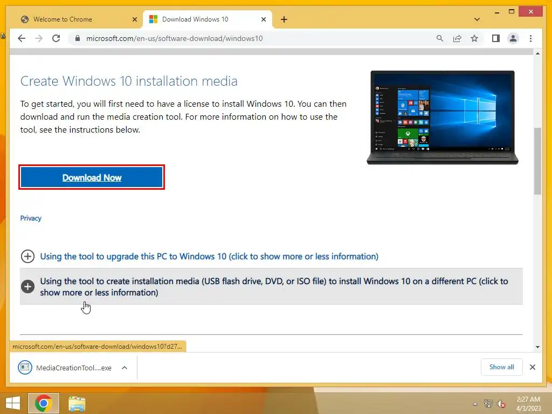Expand create installation media plus icon

point(27,287)
